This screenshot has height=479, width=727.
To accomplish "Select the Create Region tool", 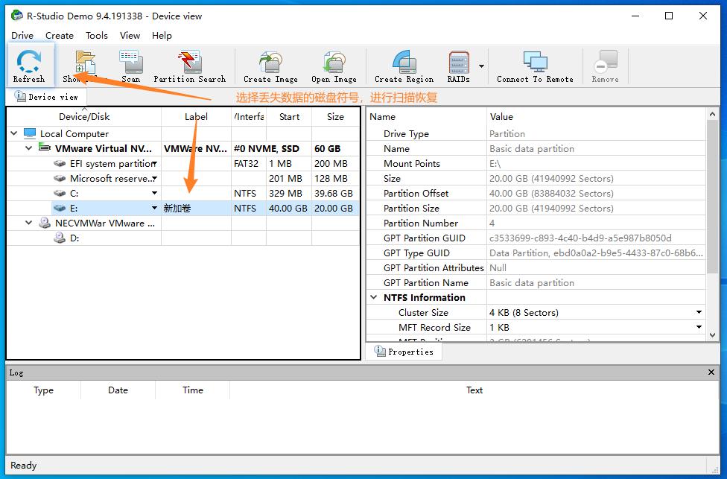I will tap(404, 66).
